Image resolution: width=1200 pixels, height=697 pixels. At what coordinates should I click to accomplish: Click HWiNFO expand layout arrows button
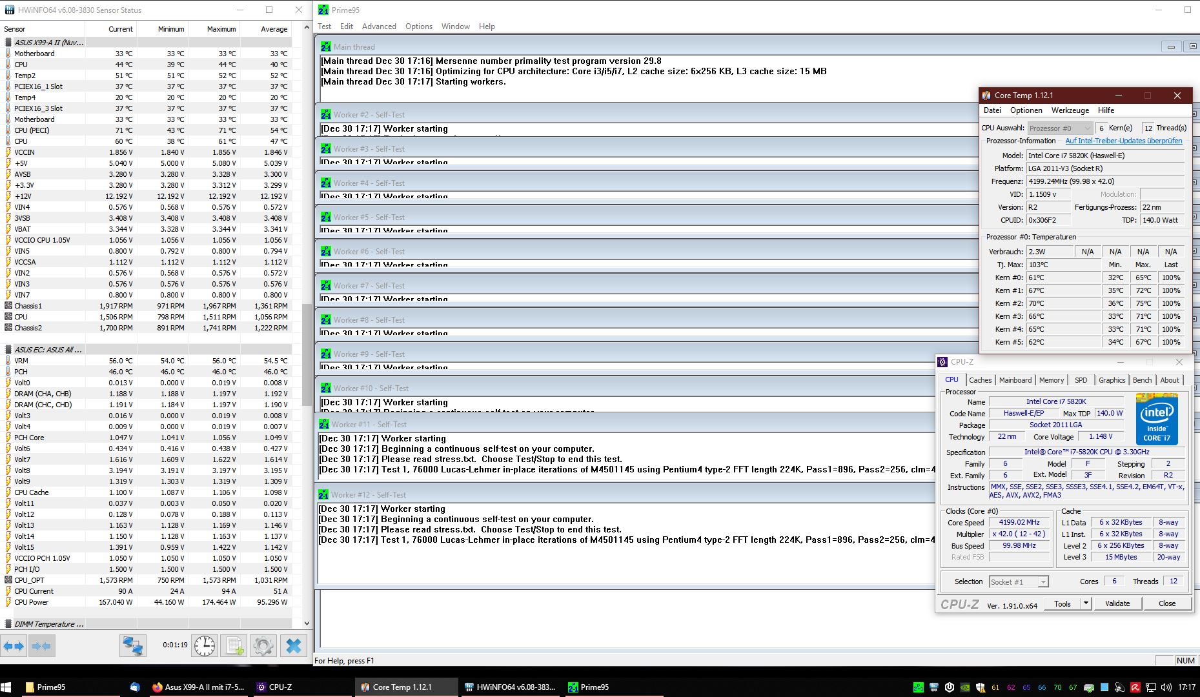14,645
